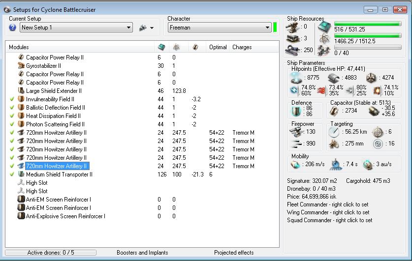Click the Defence shield tank icon

(296, 111)
